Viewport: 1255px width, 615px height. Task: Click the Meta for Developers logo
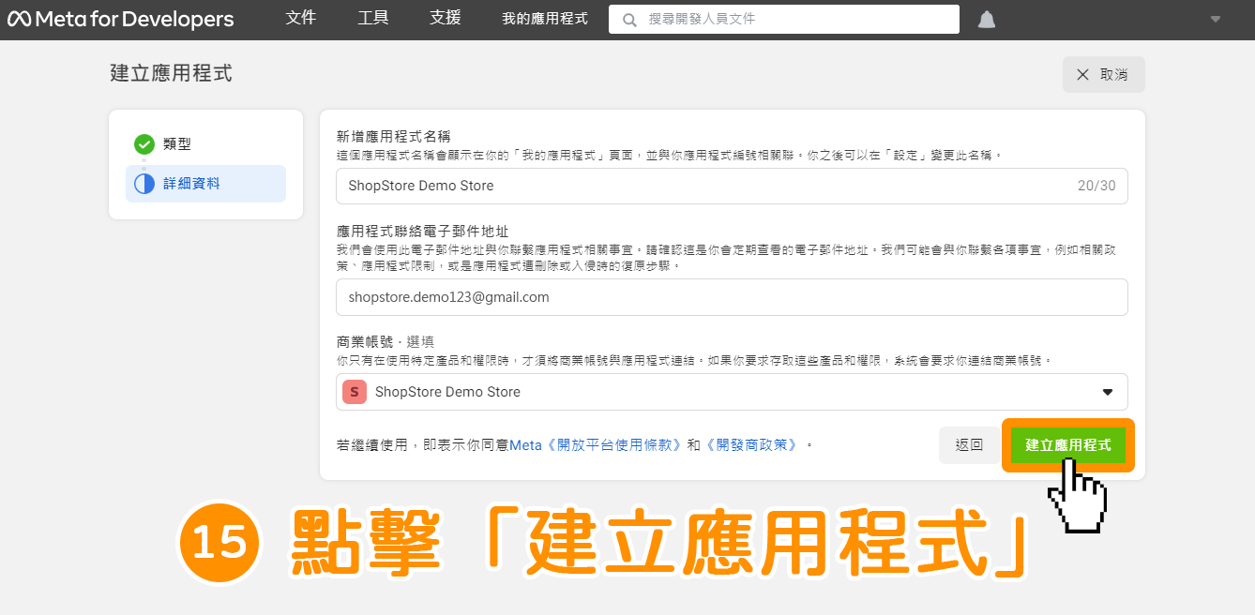tap(120, 19)
